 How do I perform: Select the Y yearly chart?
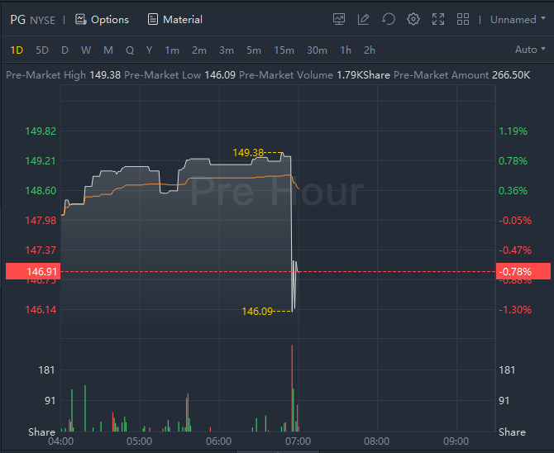point(149,50)
